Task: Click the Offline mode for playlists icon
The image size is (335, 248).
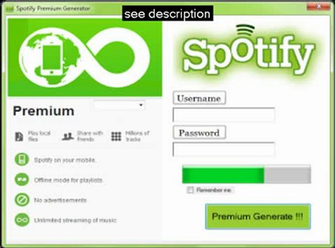Action: pyautogui.click(x=22, y=179)
